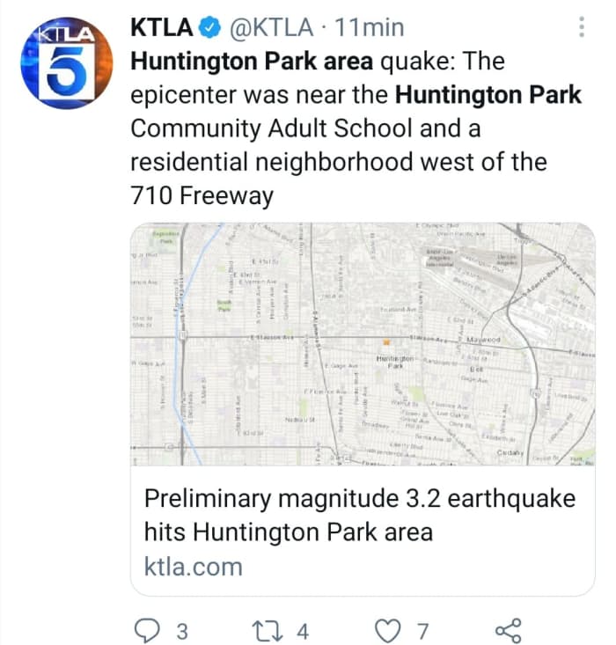The height and width of the screenshot is (645, 616).
Task: Visit the ktla.com source link
Action: click(193, 566)
